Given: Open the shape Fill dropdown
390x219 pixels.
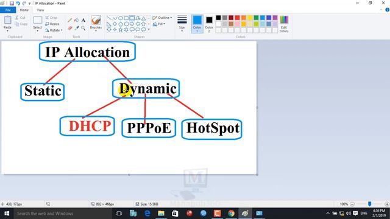Looking at the screenshot, I should click(x=159, y=24).
